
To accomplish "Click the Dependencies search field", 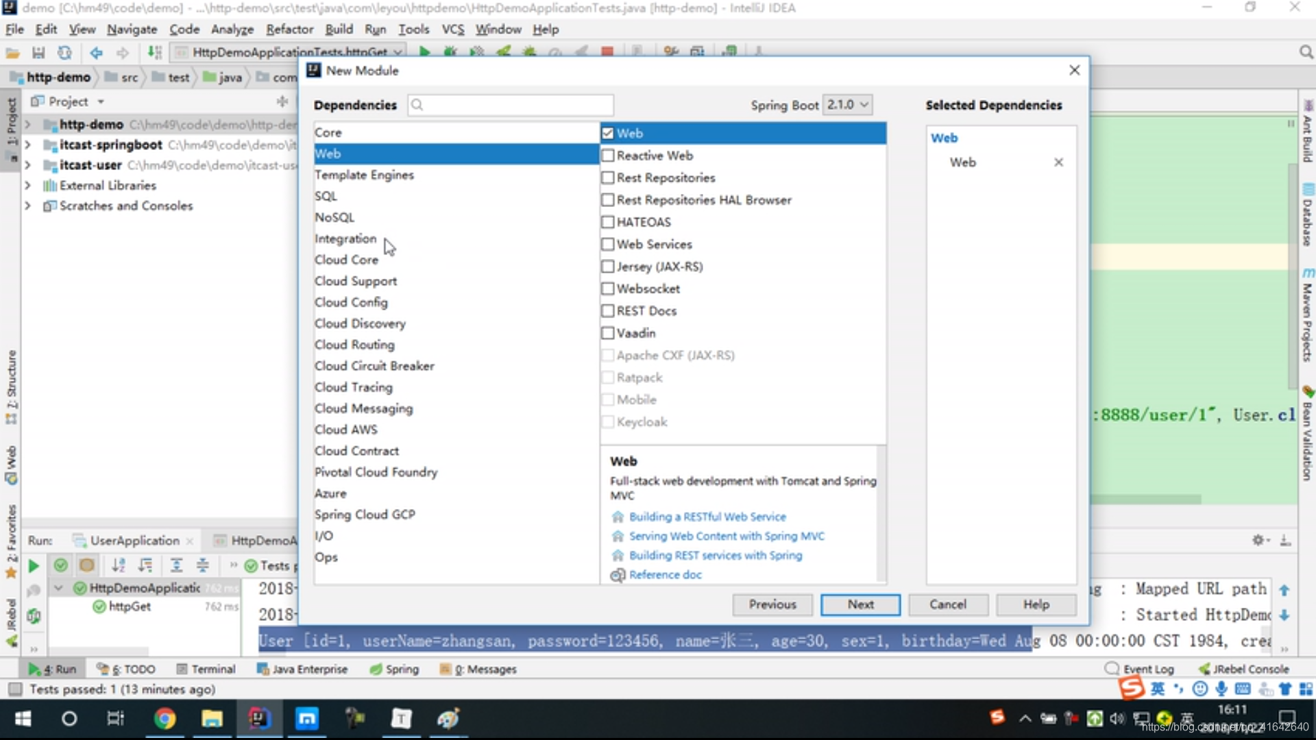I will click(511, 105).
